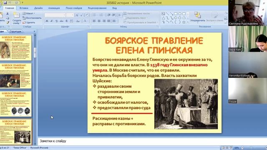Click the Clear formatting icon
This screenshot has height=150, width=267.
[87, 15]
